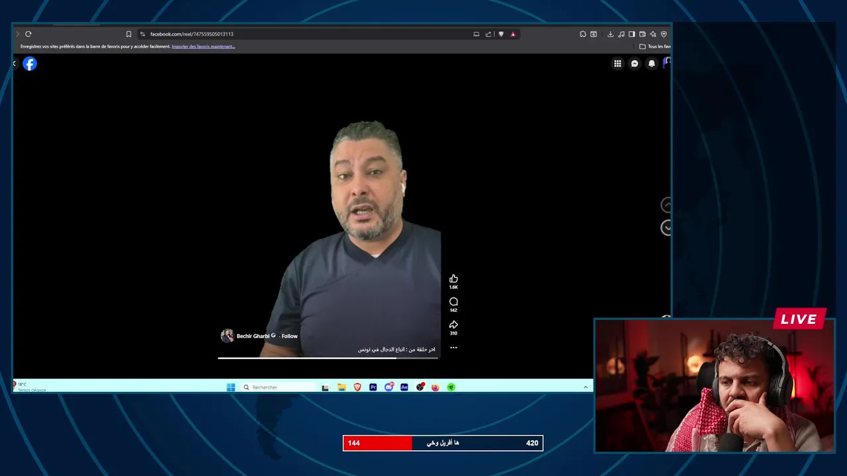Open File Explorer from taskbar
The image size is (847, 476).
click(x=341, y=387)
